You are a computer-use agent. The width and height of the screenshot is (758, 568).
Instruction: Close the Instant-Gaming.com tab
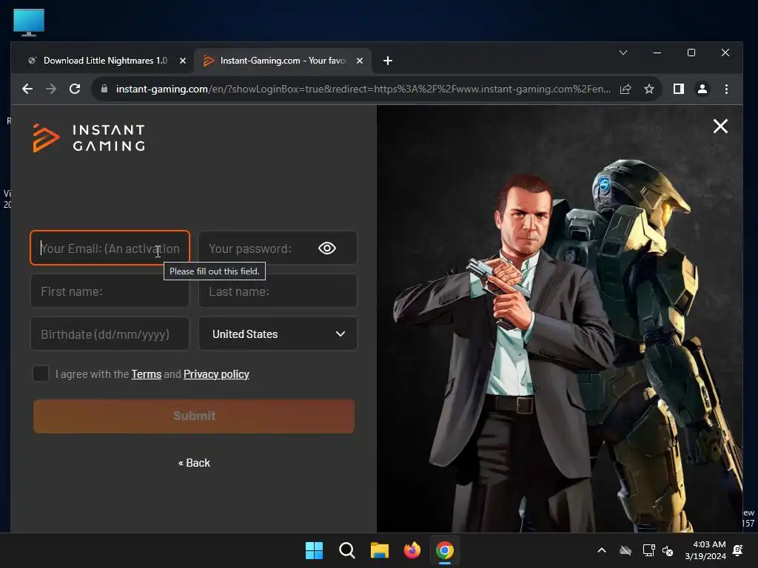click(x=360, y=61)
